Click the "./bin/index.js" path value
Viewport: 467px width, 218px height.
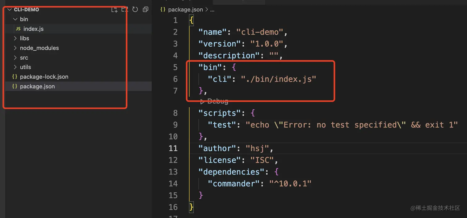[x=279, y=79]
